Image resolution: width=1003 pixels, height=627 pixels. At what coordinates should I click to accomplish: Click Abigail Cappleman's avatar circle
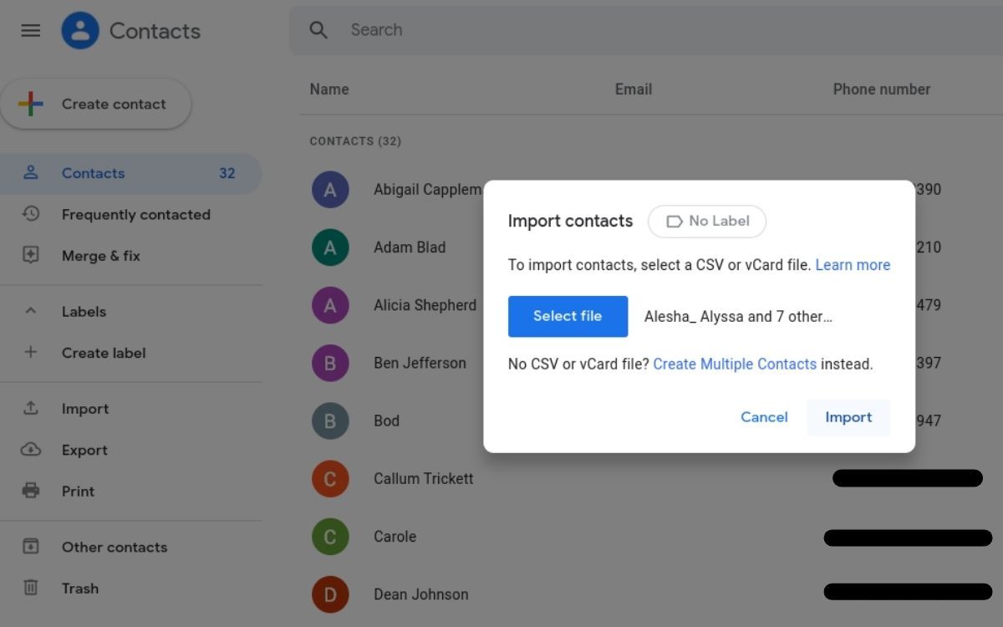[330, 190]
